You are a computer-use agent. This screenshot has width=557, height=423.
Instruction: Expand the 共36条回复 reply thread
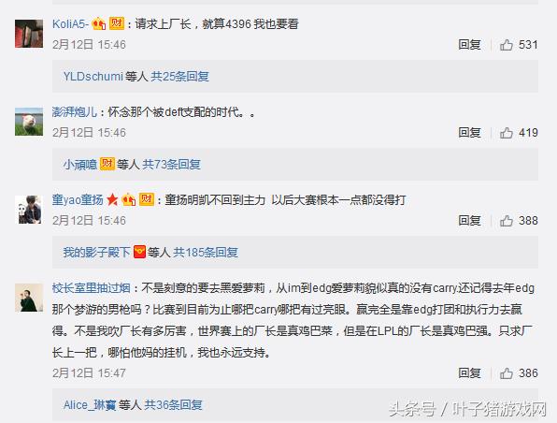(173, 405)
